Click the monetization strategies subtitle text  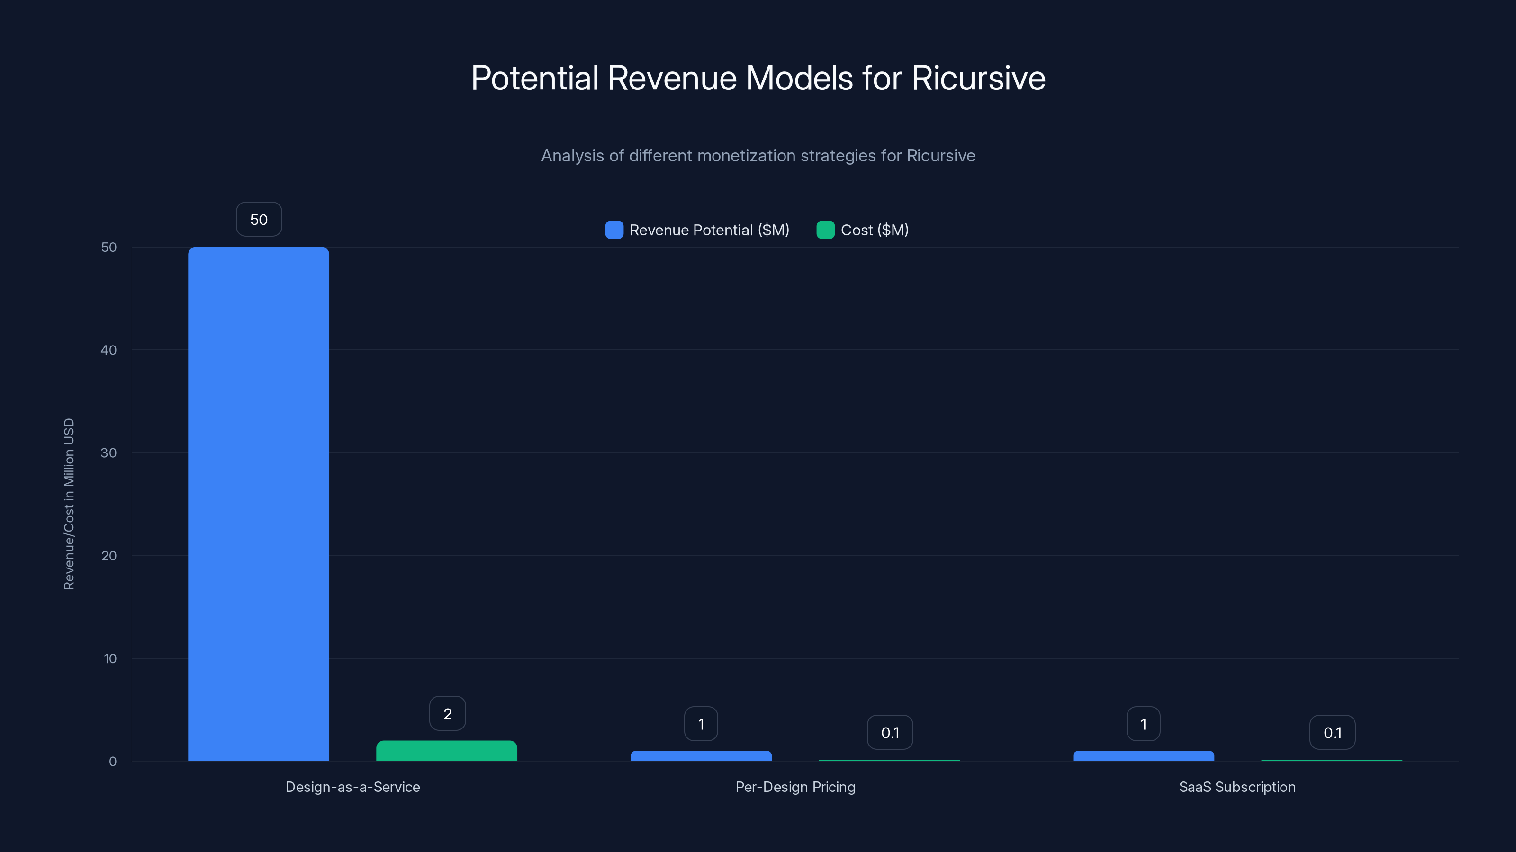point(758,156)
